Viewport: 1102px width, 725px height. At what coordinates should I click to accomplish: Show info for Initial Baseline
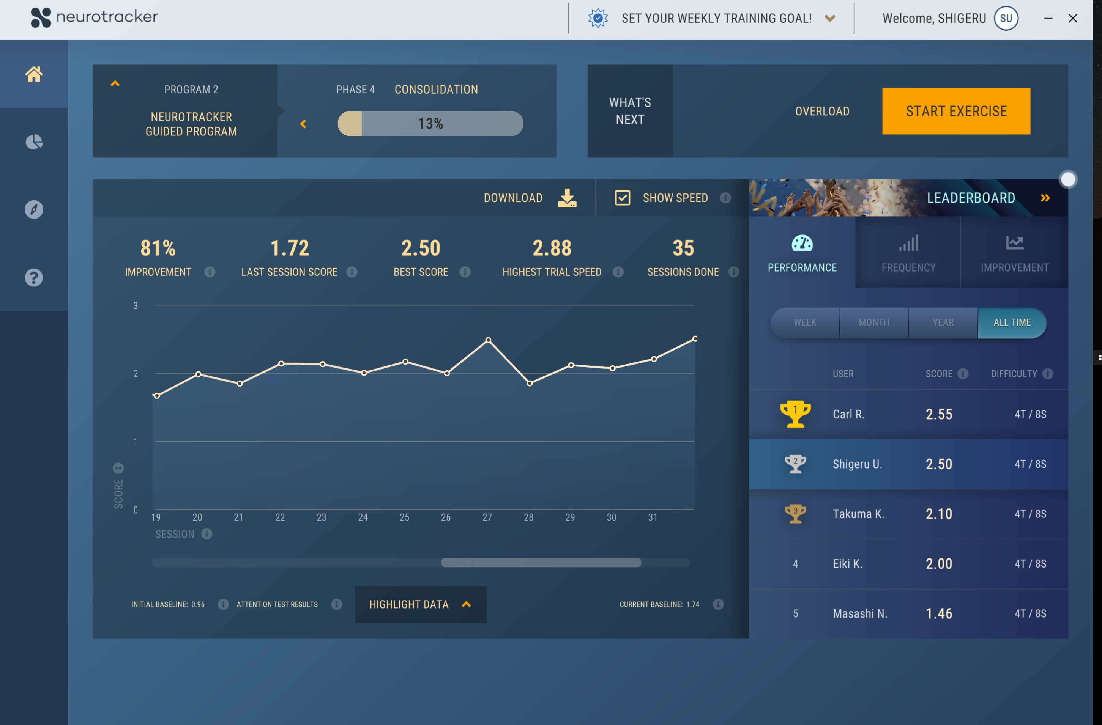pos(223,604)
